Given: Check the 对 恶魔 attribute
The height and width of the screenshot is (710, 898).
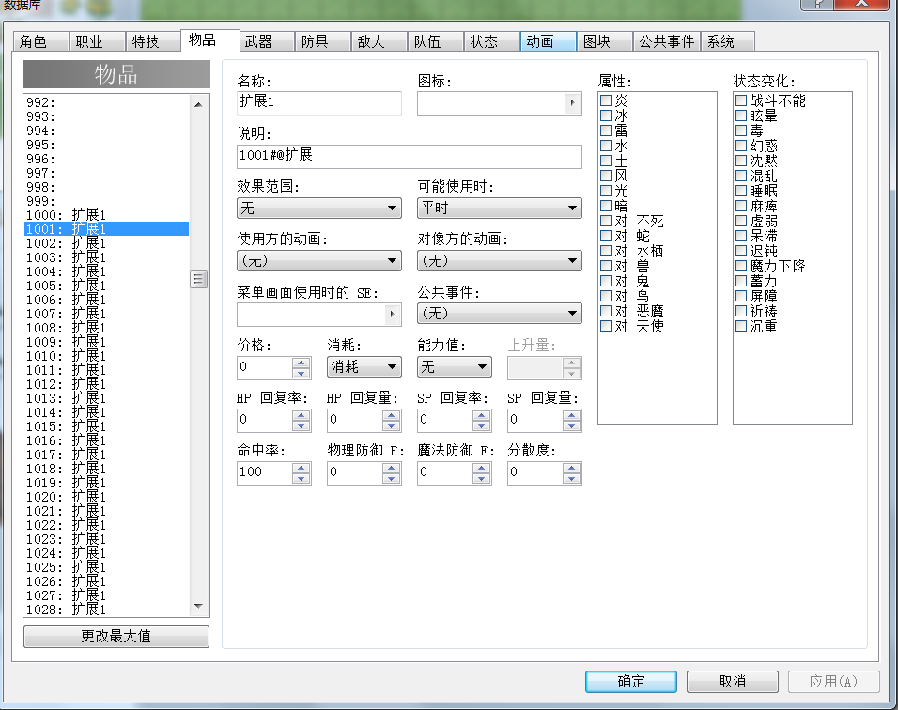Looking at the screenshot, I should click(x=606, y=311).
